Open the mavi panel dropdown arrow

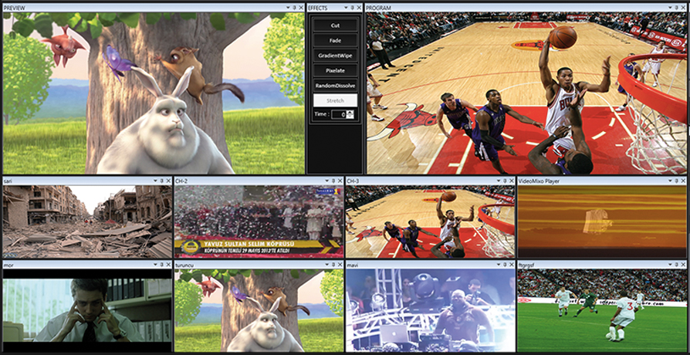coord(498,265)
